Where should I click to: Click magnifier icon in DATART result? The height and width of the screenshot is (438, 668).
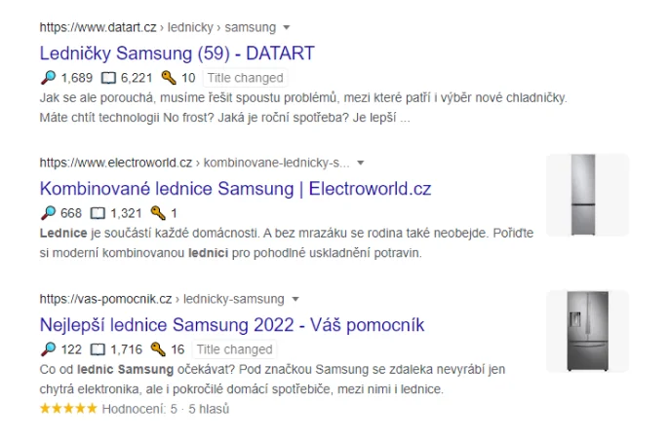[48, 78]
